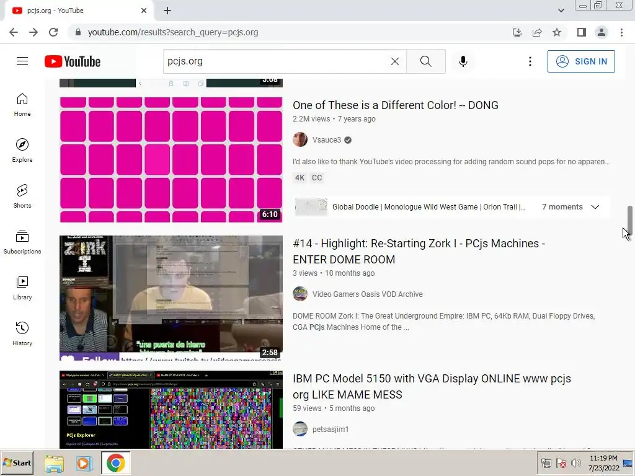This screenshot has height=476, width=635.
Task: Click the magnifier search button
Action: point(425,61)
